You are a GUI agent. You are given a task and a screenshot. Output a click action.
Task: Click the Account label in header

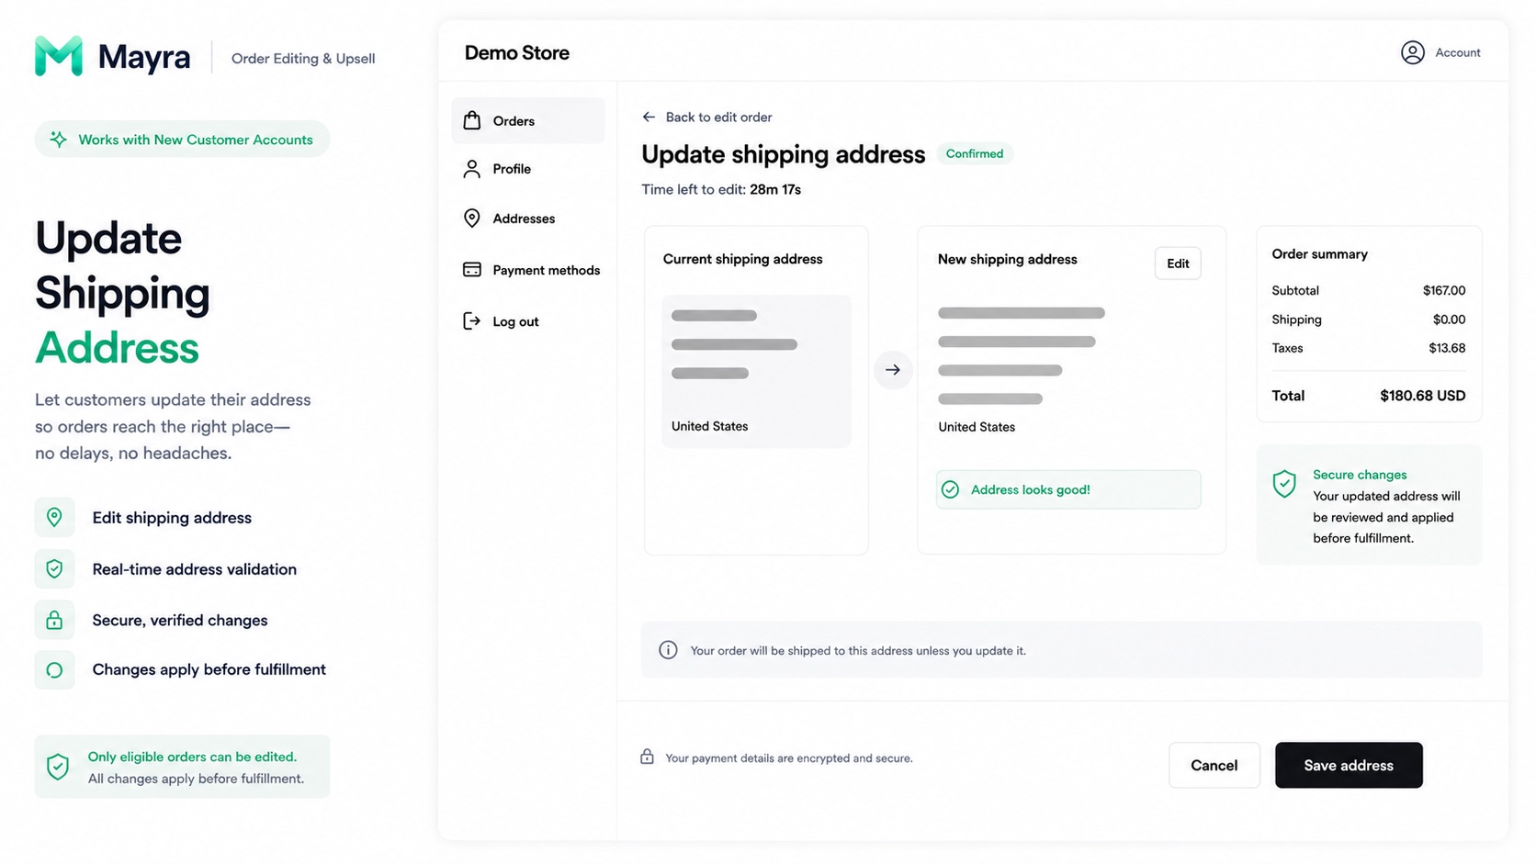coord(1458,52)
